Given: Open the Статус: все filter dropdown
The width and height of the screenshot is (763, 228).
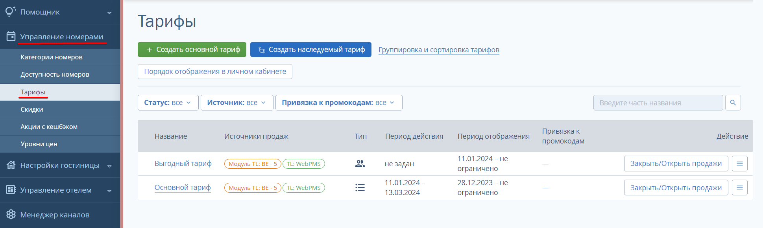Looking at the screenshot, I should pos(168,103).
